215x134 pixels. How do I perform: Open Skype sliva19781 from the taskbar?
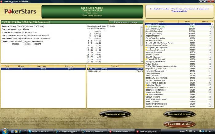[x=40, y=132]
